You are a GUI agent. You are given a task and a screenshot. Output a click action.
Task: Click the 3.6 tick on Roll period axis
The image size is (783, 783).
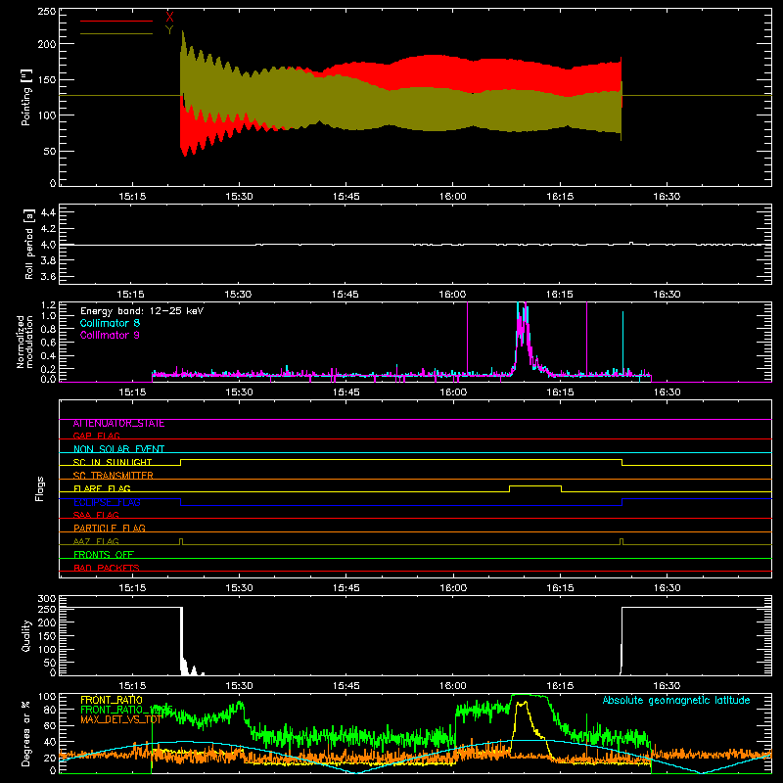[48, 277]
